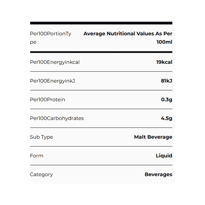Select the 4.5g carbohydrates value

167,119
